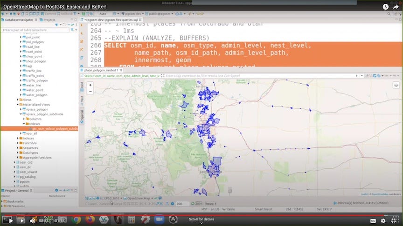Screen dimensions: 403x226
Task: Expand the road_line table
Action: pyautogui.click(x=21, y=47)
